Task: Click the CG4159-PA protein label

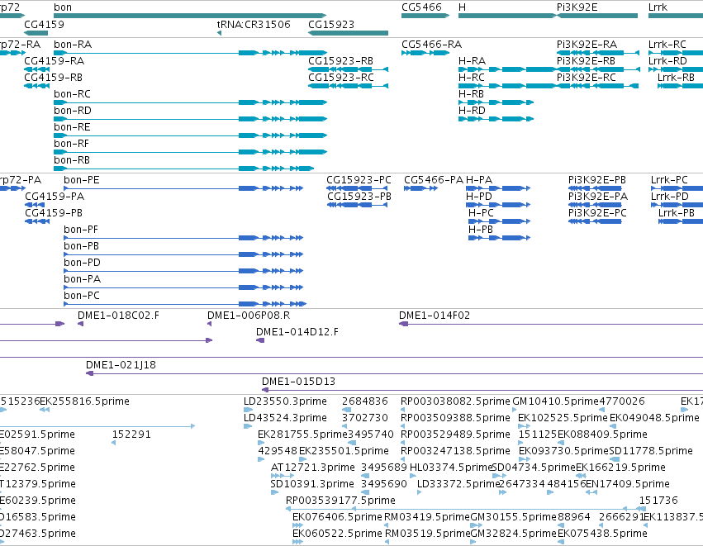Action: (55, 197)
